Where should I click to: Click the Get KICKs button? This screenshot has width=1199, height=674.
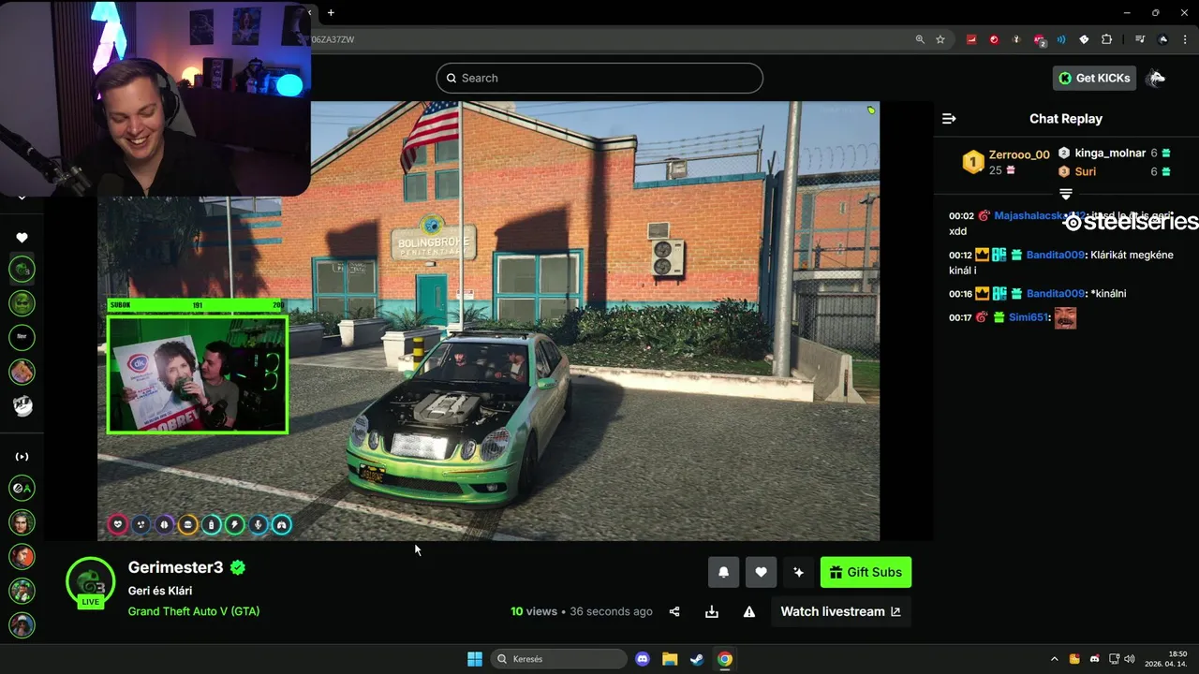coord(1094,78)
